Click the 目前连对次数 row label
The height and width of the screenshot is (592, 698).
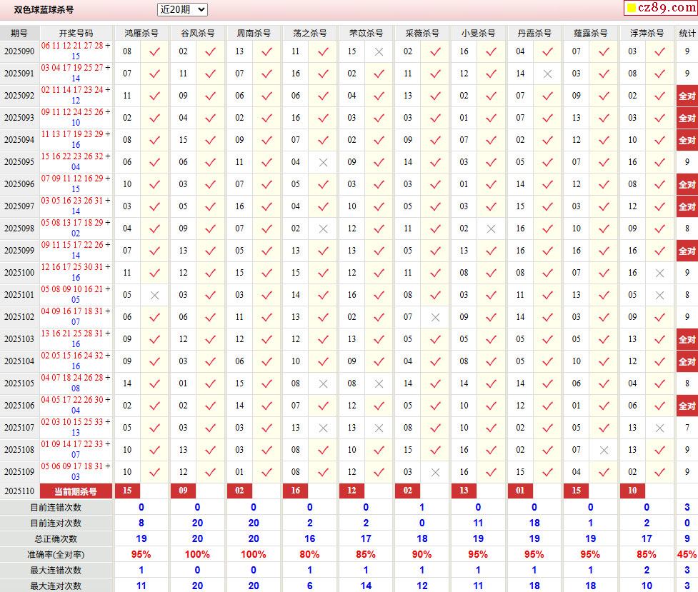tap(56, 523)
